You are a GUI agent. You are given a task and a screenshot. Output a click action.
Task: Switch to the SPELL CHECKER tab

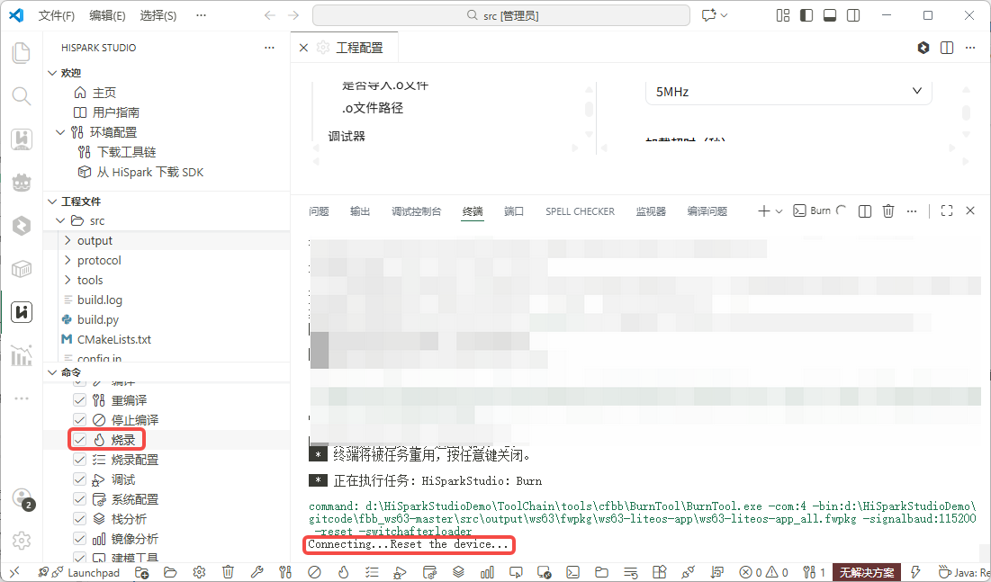point(581,211)
